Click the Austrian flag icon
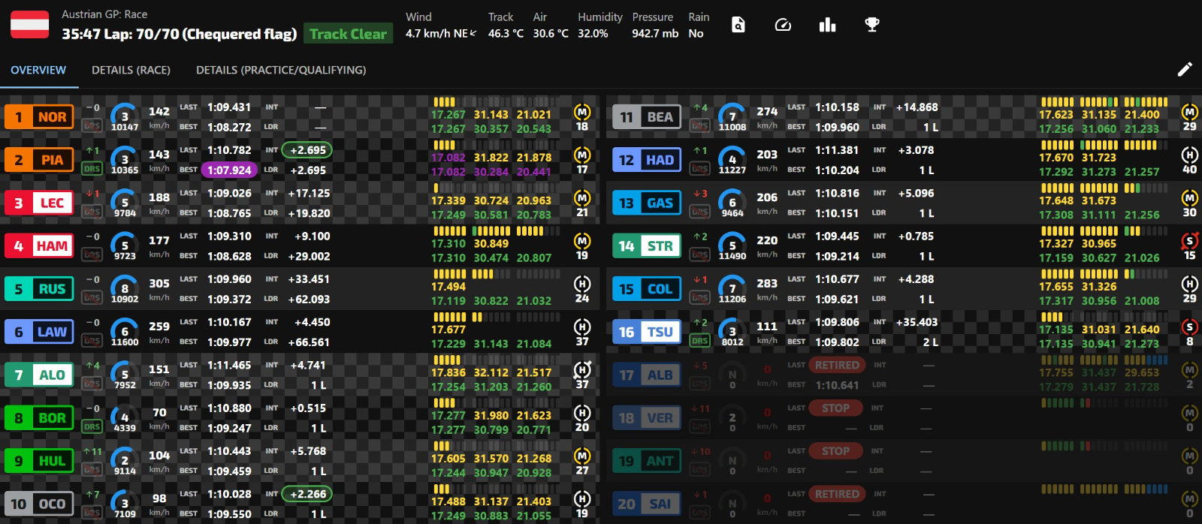 click(x=30, y=25)
